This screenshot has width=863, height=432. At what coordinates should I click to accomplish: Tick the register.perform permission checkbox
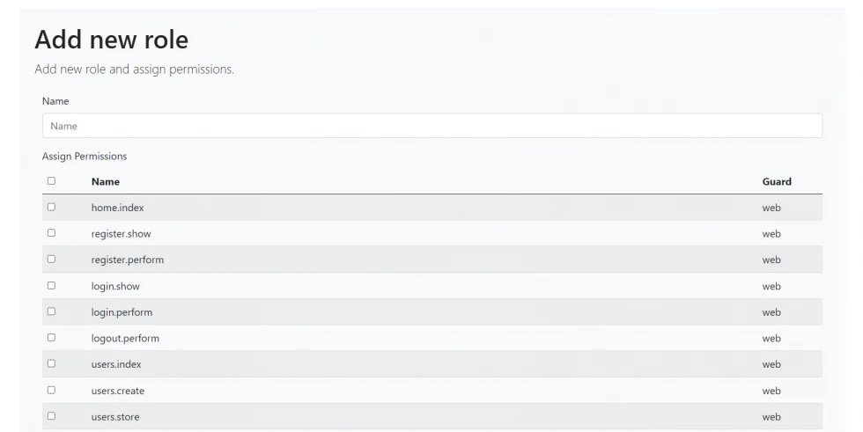coord(51,260)
